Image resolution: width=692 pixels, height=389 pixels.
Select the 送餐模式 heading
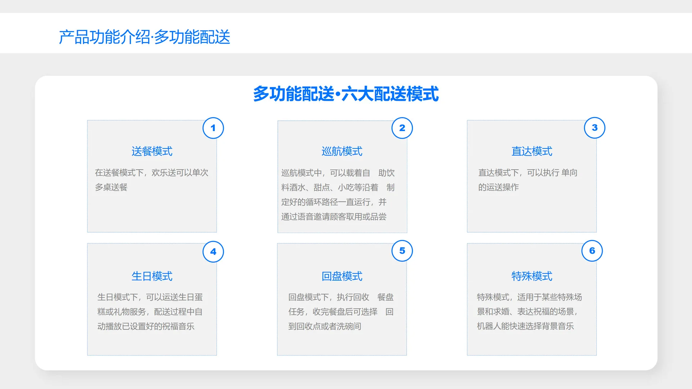pyautogui.click(x=152, y=151)
